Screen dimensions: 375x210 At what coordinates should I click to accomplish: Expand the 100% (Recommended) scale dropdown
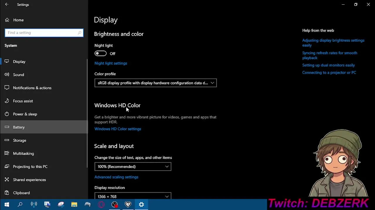(x=133, y=167)
